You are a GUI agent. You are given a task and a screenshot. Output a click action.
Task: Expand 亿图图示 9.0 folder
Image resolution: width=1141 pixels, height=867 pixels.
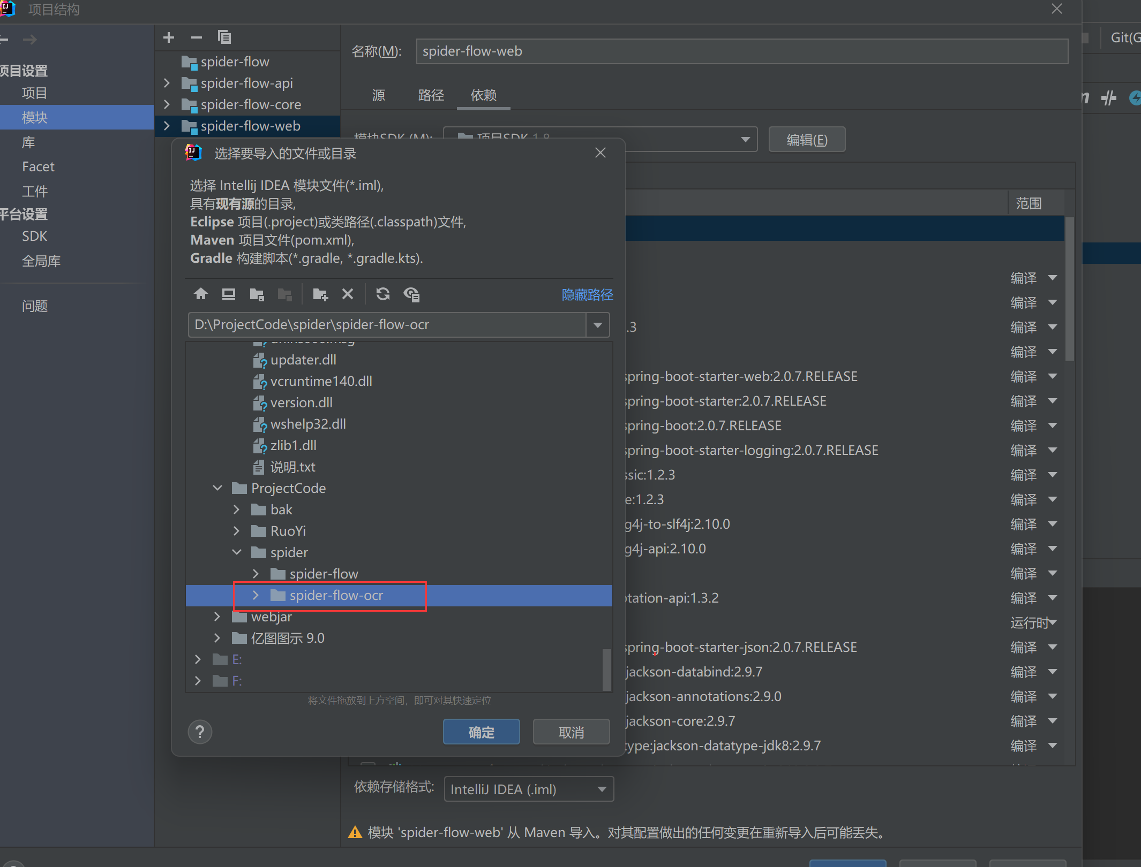[x=217, y=638]
